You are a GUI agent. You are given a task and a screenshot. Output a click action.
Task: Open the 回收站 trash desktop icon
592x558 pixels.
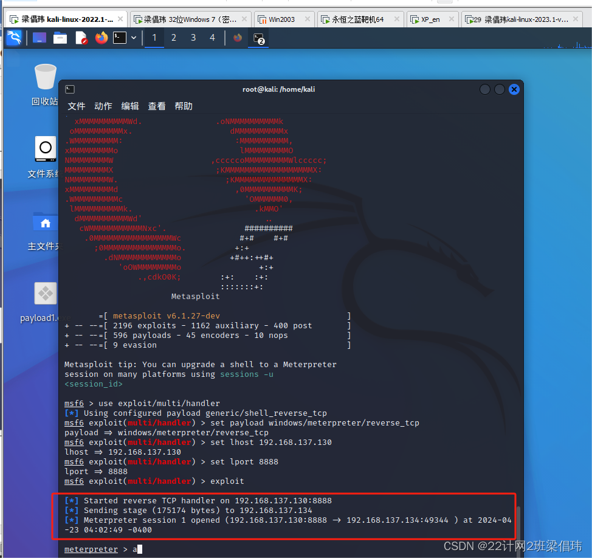45,85
